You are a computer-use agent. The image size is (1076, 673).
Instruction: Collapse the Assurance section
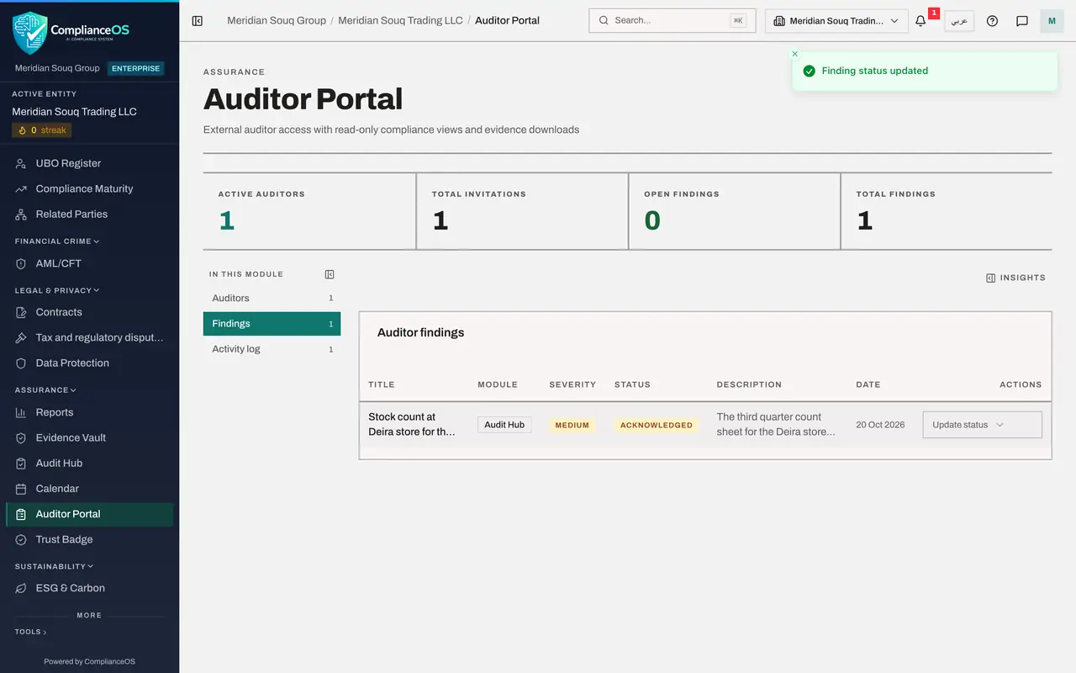pos(45,390)
